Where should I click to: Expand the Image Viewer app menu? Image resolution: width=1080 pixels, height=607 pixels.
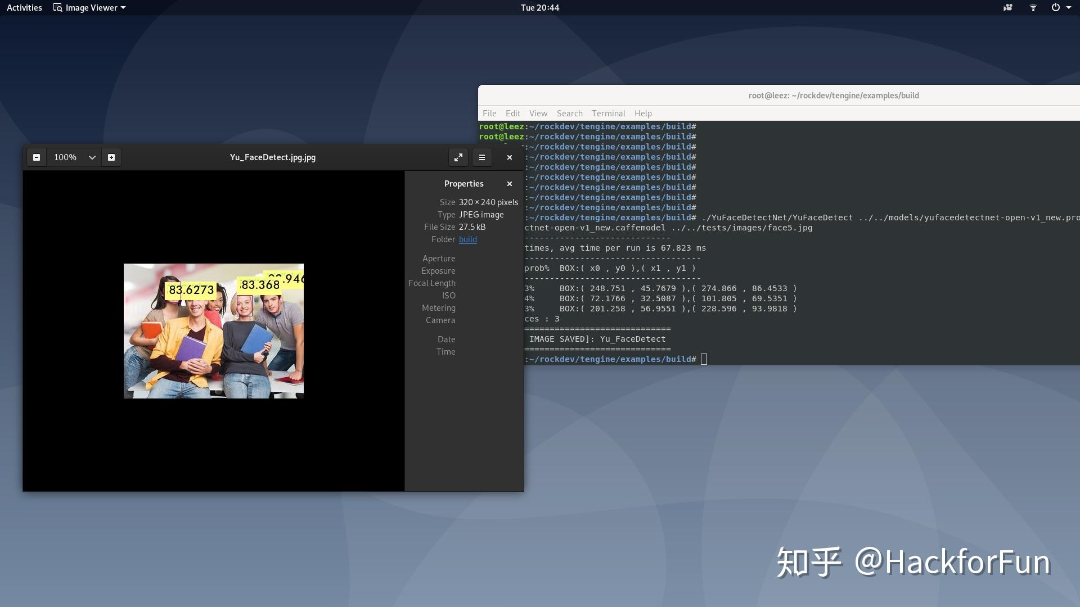click(x=90, y=7)
